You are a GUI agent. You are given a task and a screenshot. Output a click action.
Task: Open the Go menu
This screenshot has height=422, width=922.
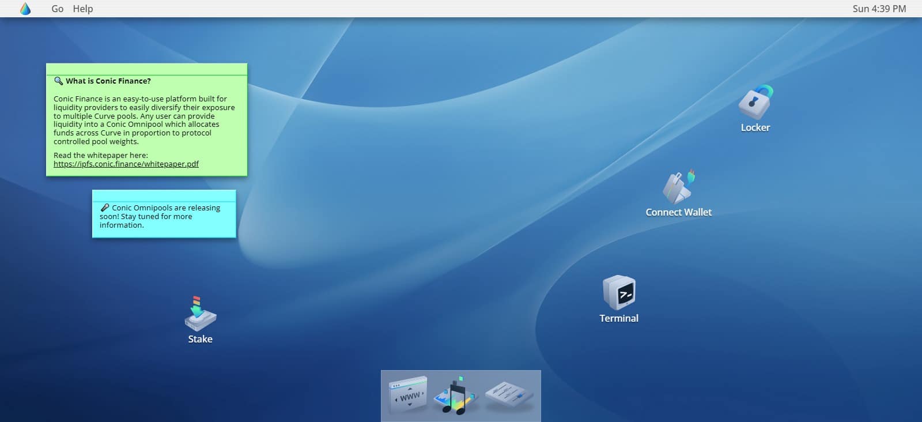[x=58, y=9]
